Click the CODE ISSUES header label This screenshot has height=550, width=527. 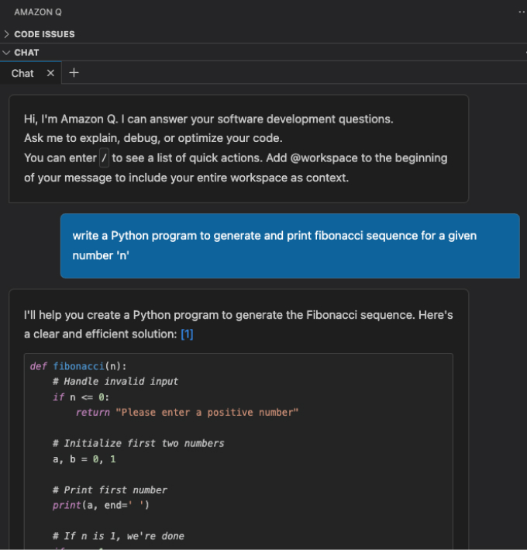(44, 34)
